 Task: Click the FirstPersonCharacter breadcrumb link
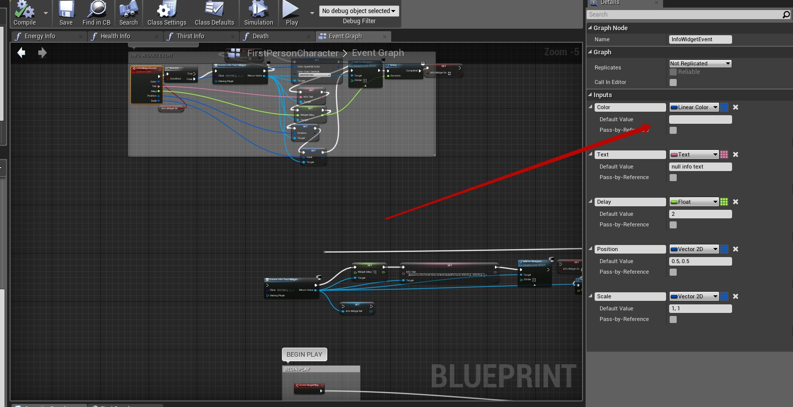(293, 53)
